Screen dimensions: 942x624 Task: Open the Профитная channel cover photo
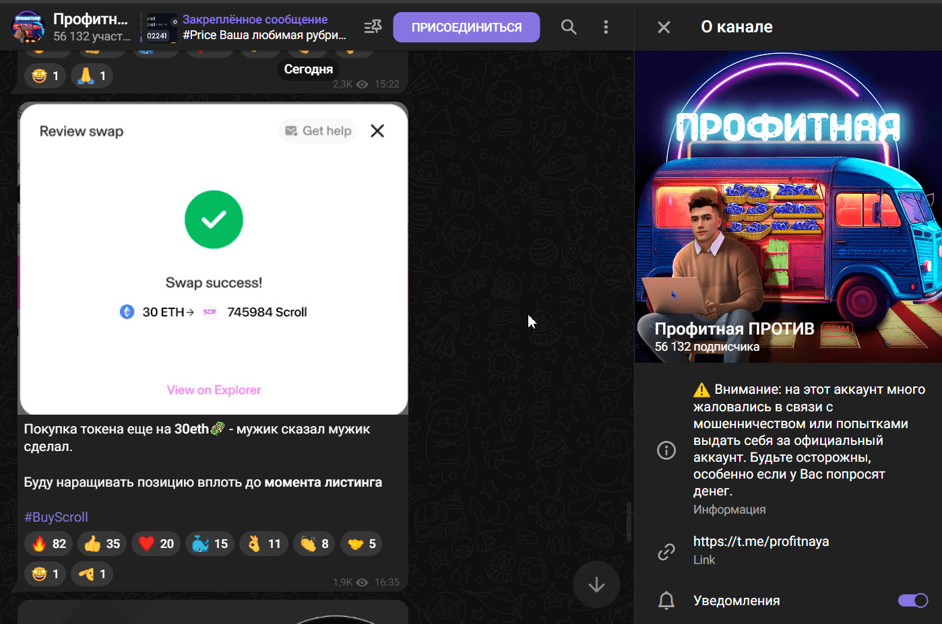click(x=788, y=207)
